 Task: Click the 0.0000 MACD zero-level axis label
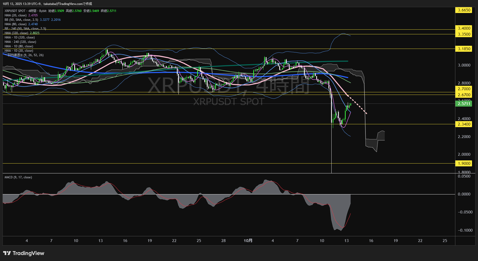click(x=464, y=194)
